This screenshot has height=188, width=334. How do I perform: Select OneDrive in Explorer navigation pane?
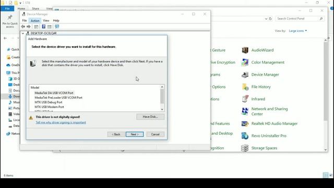13,65
